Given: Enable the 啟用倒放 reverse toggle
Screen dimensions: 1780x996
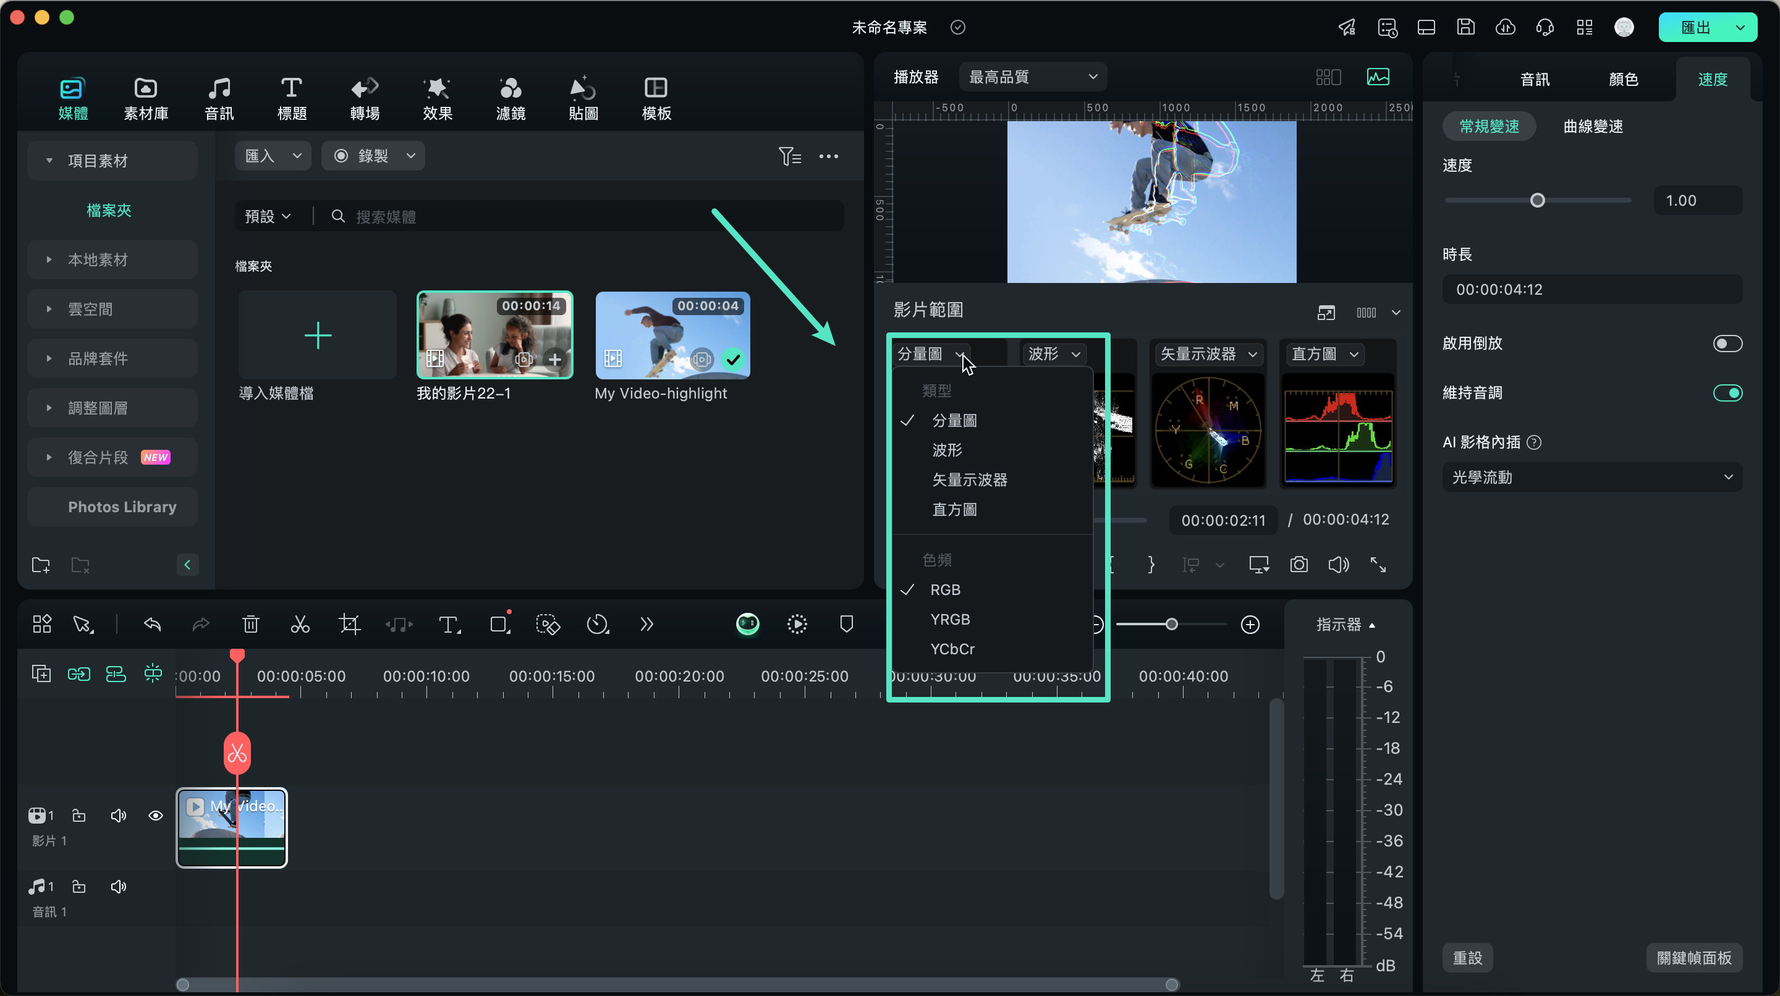Looking at the screenshot, I should (x=1727, y=344).
